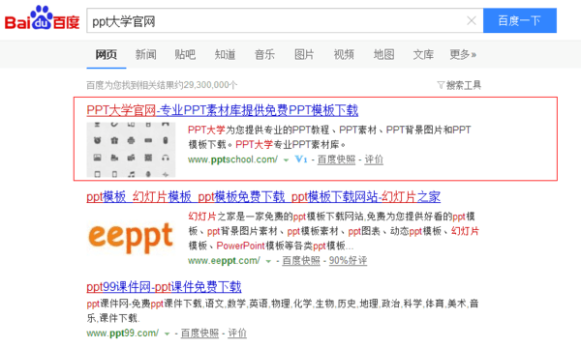Switch to the 新闻 tab
This screenshot has width=581, height=348.
(x=145, y=55)
